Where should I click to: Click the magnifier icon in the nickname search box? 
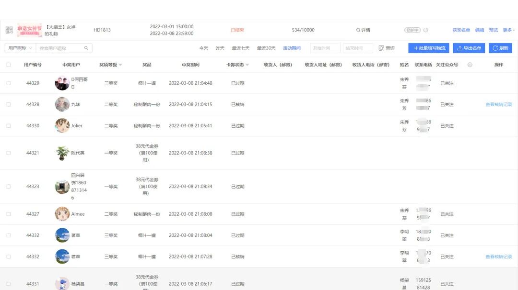[85, 48]
